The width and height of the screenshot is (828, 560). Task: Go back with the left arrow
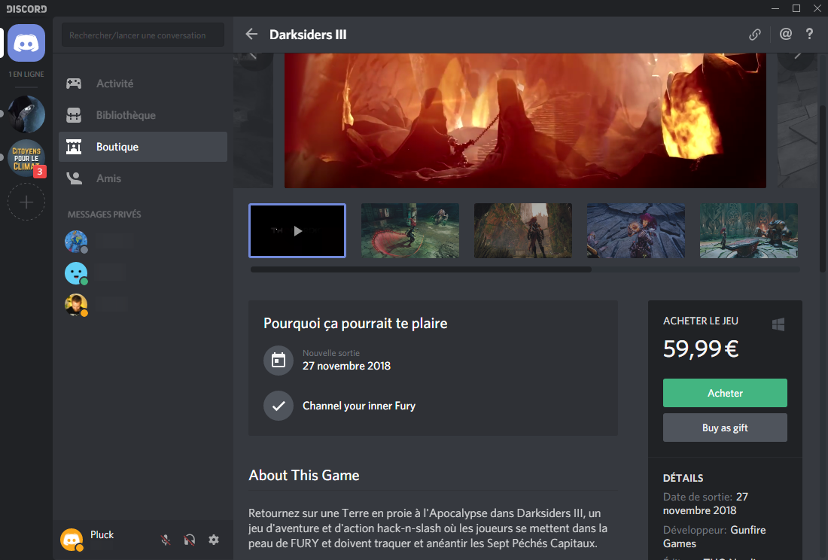[x=251, y=35]
